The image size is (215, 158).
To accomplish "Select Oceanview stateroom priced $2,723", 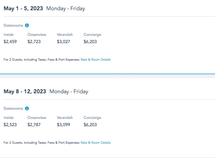I will tap(35, 42).
